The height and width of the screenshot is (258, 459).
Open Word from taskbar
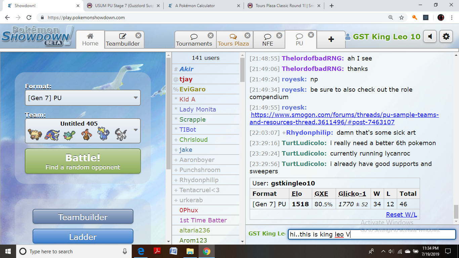coord(174,251)
